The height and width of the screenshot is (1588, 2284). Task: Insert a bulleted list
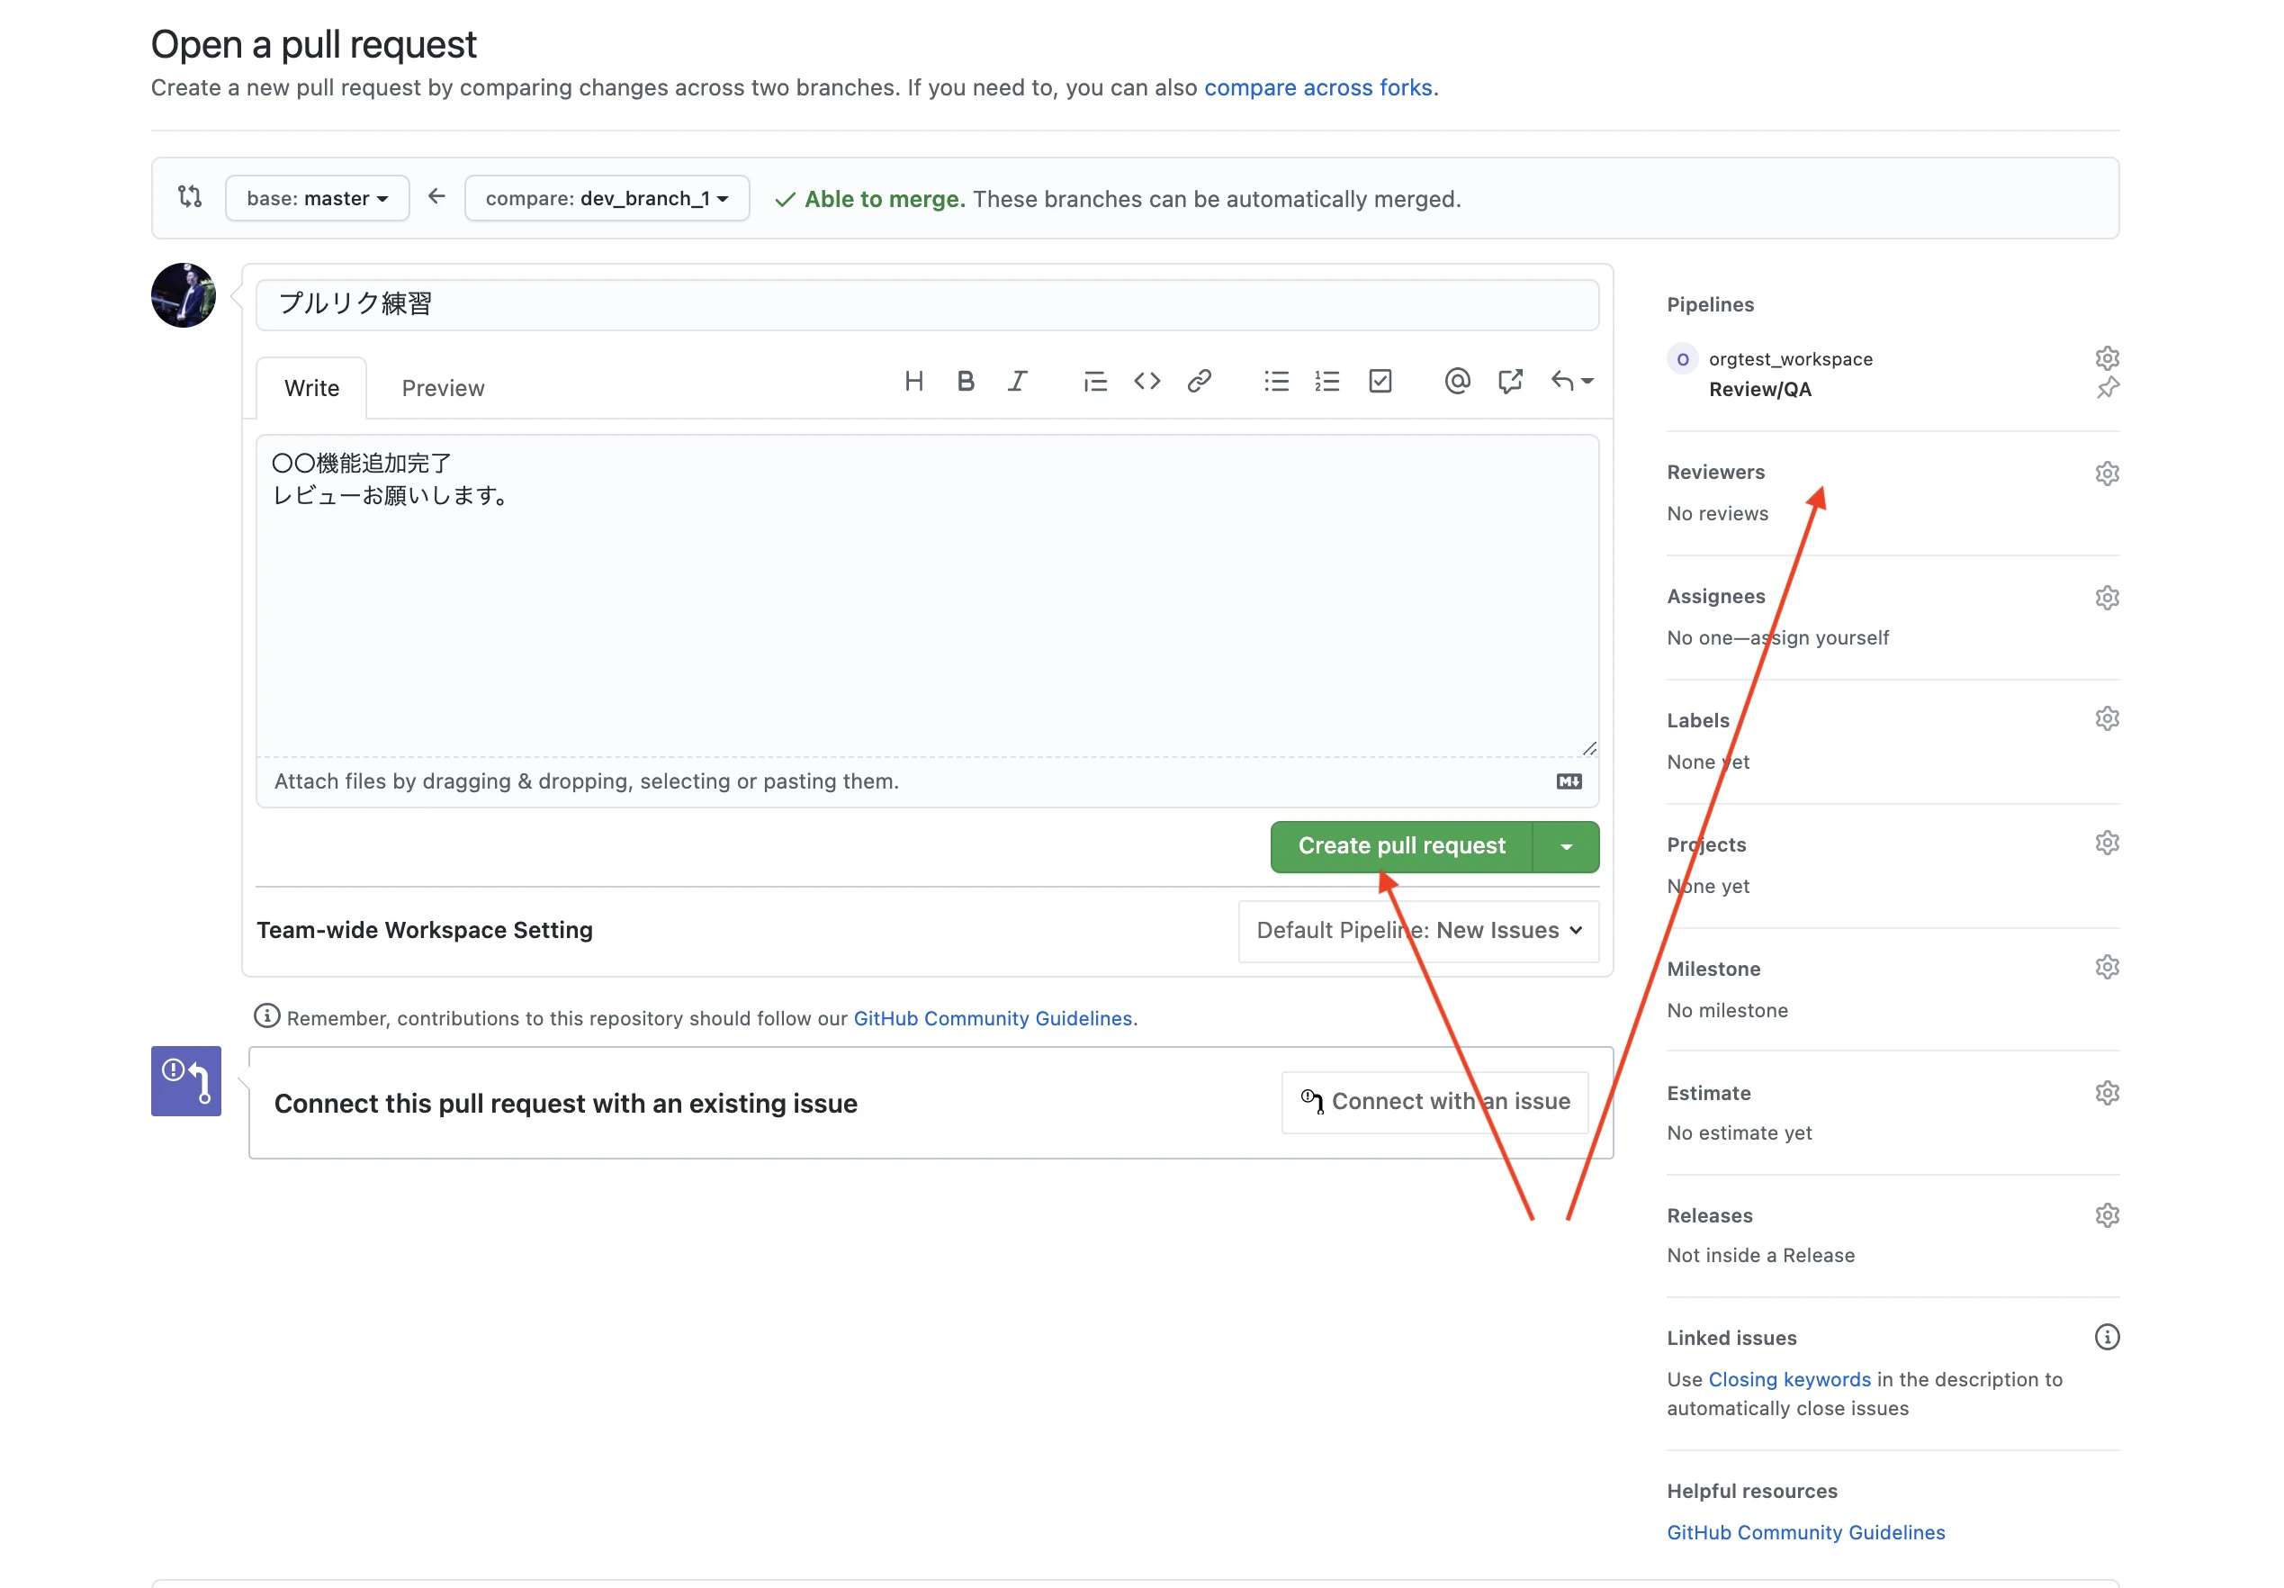pyautogui.click(x=1276, y=381)
